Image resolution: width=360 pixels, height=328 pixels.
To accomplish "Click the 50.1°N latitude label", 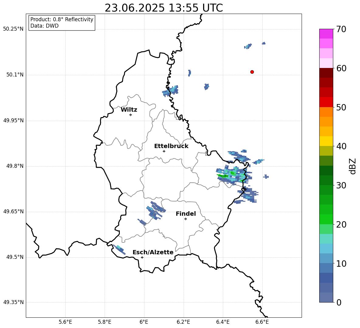I will (x=15, y=75).
